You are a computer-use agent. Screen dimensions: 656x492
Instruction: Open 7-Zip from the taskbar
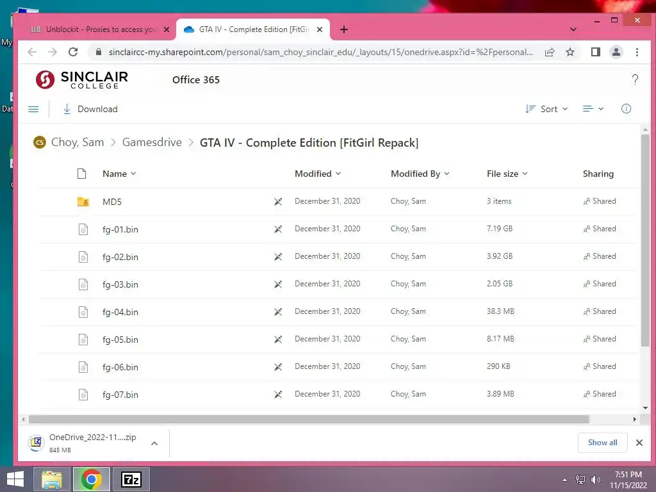131,479
